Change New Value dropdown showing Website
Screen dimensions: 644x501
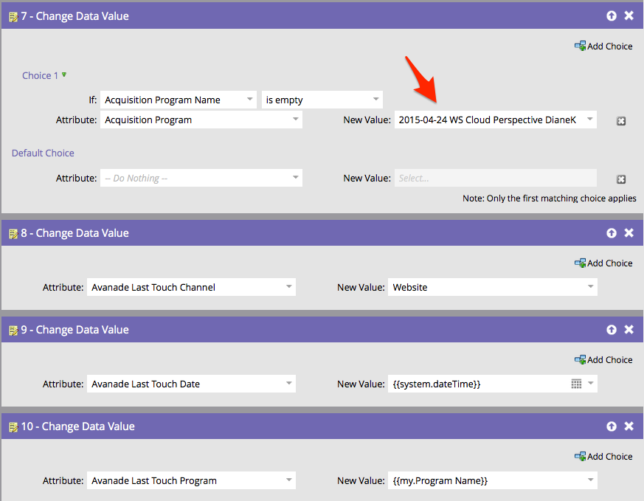point(492,287)
